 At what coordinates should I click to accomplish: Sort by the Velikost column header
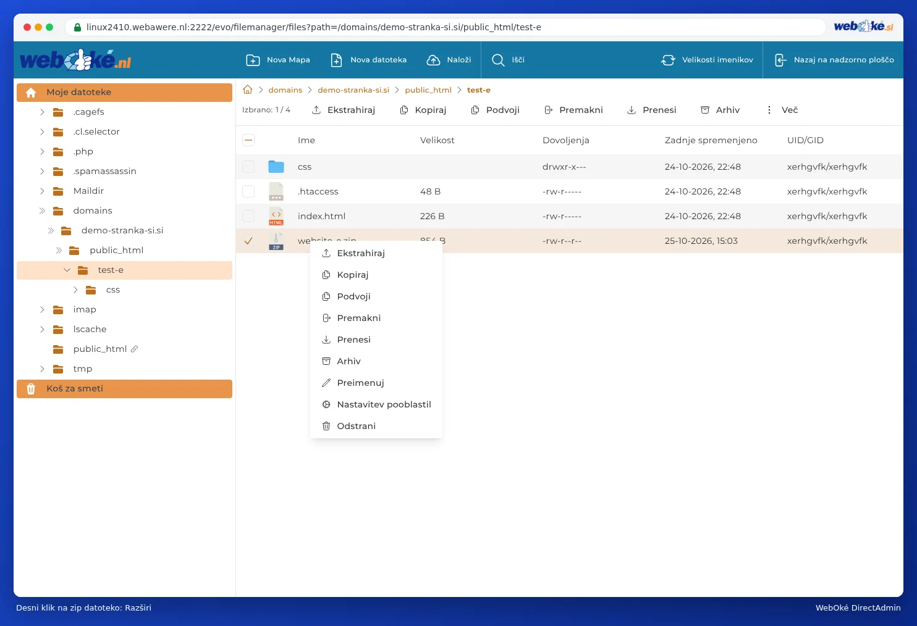tap(437, 140)
